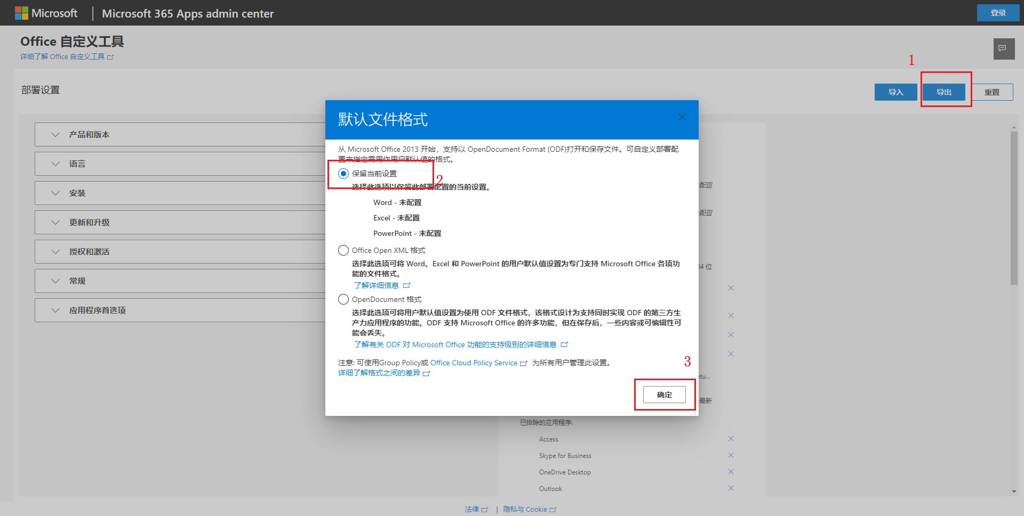Image resolution: width=1024 pixels, height=516 pixels.
Task: Open 详细了解格式之间的差异 link
Action: [x=384, y=373]
